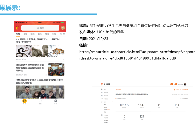Switch to the 财经 tab
This screenshot has width=195, height=123.
pos(54,34)
